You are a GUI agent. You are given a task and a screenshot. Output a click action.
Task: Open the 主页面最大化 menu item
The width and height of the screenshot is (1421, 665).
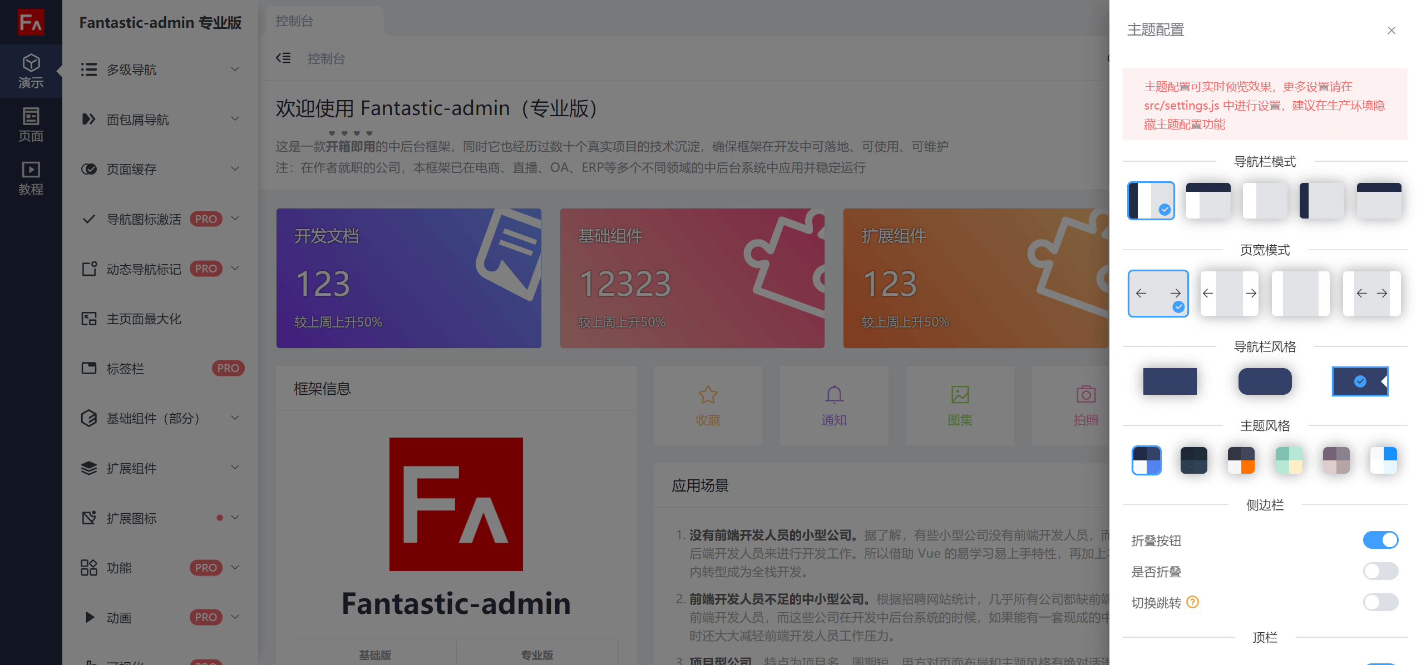[x=160, y=319]
